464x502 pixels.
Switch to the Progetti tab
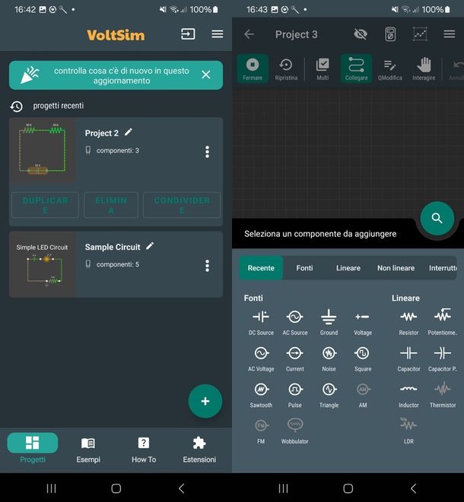[33, 450]
